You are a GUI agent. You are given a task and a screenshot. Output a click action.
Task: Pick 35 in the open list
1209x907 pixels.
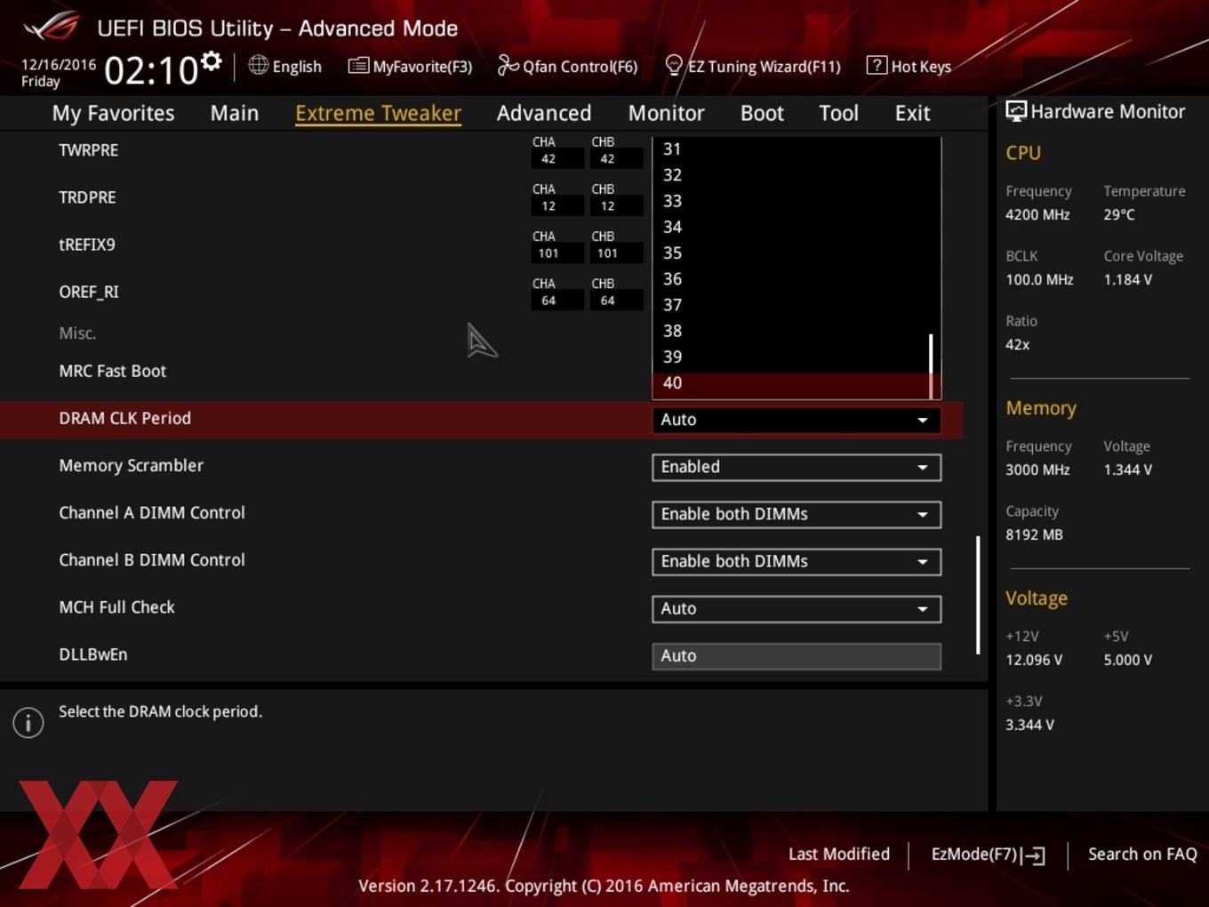click(x=791, y=253)
